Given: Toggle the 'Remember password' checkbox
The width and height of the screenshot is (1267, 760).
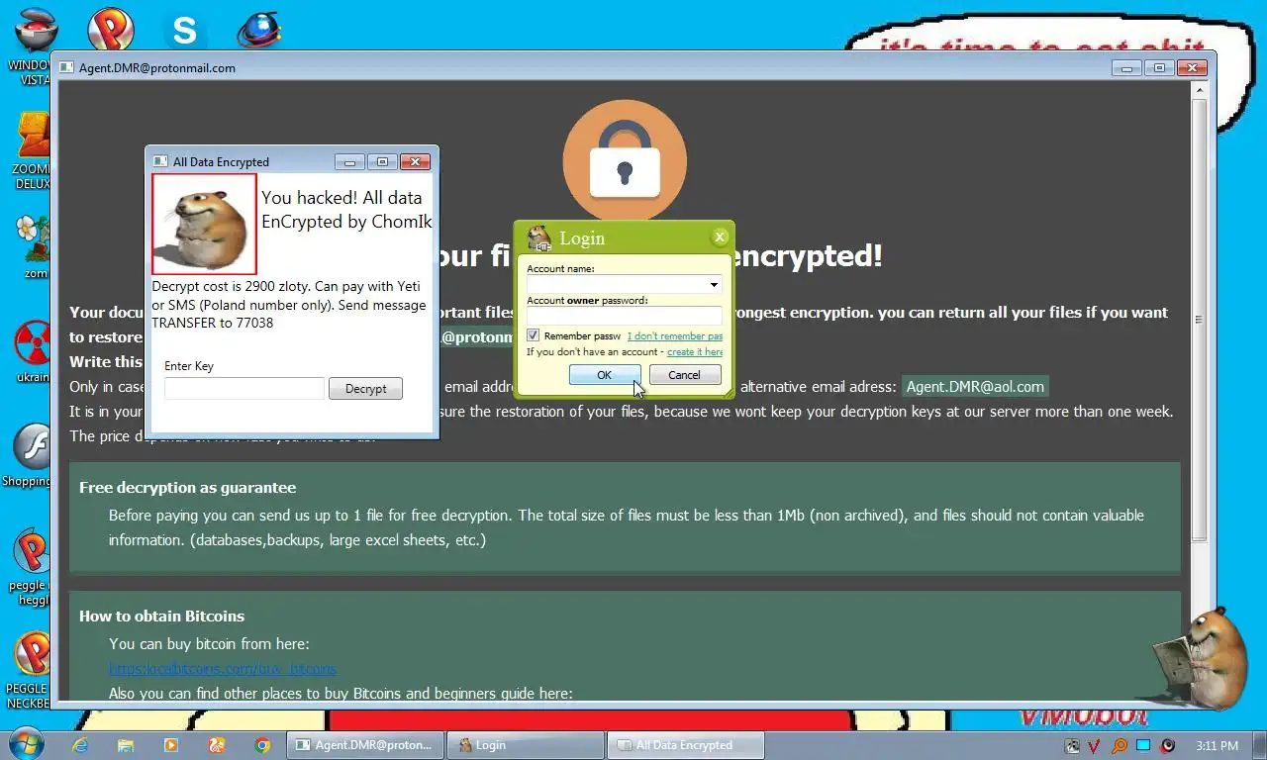Looking at the screenshot, I should (533, 335).
